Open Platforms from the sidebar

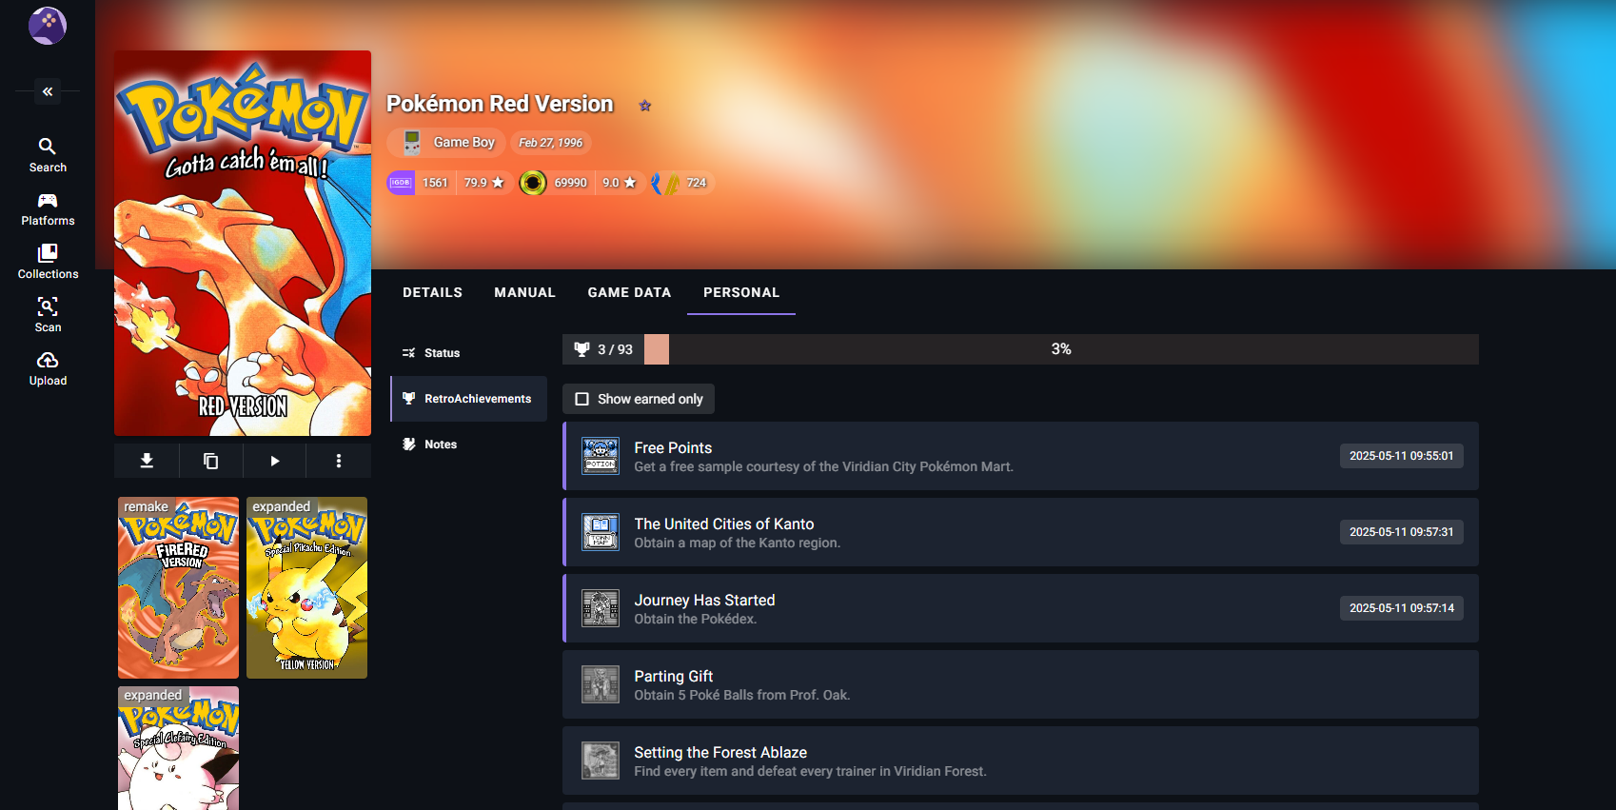click(48, 208)
